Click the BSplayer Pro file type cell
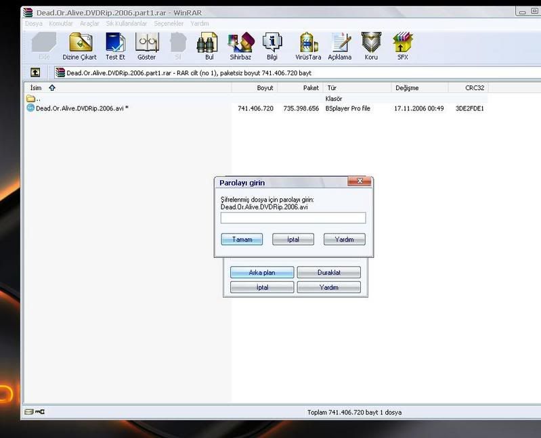This screenshot has height=438, width=541. pos(348,108)
